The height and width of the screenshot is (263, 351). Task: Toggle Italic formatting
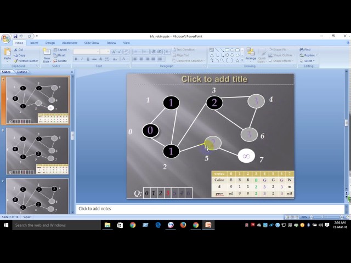coord(82,59)
